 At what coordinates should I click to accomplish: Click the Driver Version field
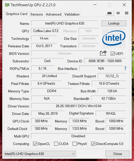[79, 106]
